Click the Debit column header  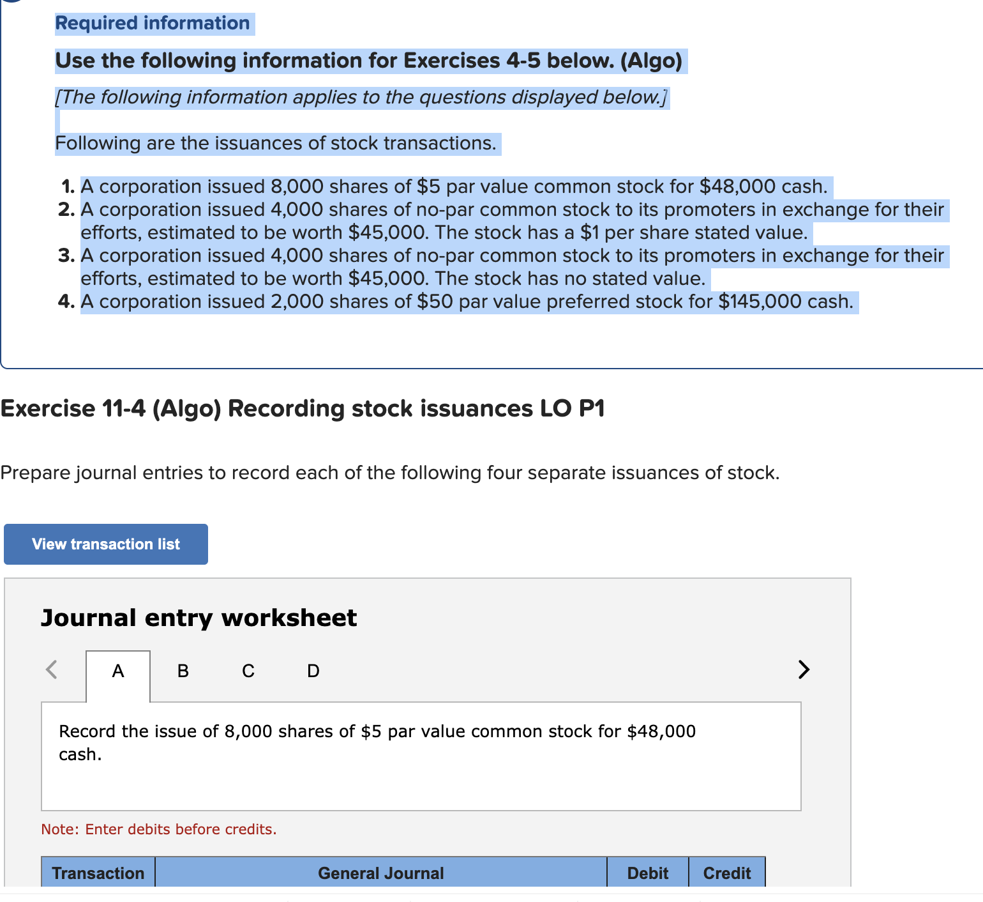point(647,873)
